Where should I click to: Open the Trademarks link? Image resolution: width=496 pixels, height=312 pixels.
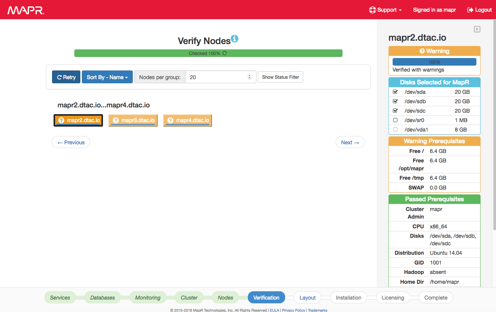click(318, 310)
